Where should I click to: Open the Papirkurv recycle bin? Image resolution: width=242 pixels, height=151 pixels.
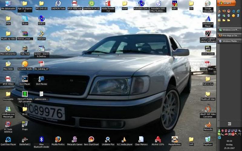click(x=208, y=139)
